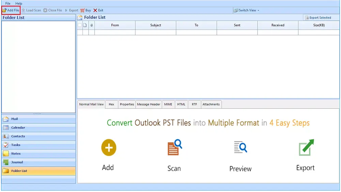Click the red Exit icon

coord(95,10)
